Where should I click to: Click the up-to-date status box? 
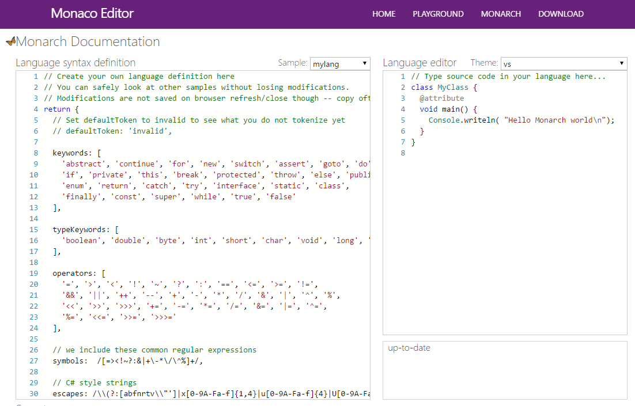point(505,370)
